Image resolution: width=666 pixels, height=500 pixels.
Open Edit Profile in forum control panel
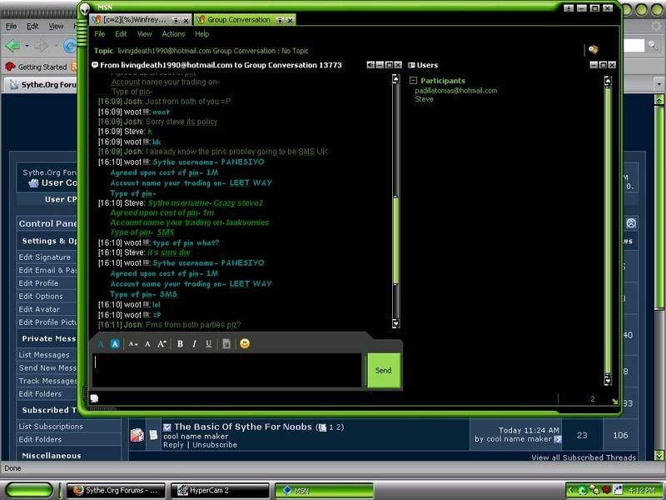click(38, 283)
